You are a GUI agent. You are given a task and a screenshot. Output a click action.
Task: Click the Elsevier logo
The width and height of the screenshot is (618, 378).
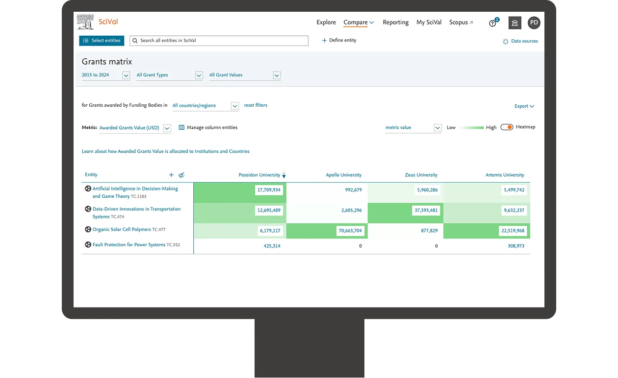pyautogui.click(x=84, y=22)
